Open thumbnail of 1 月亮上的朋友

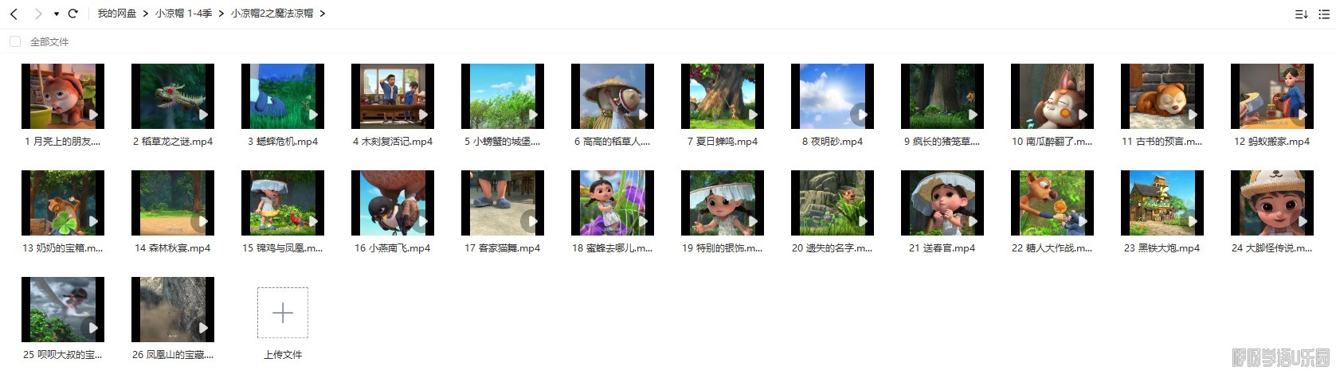point(63,96)
